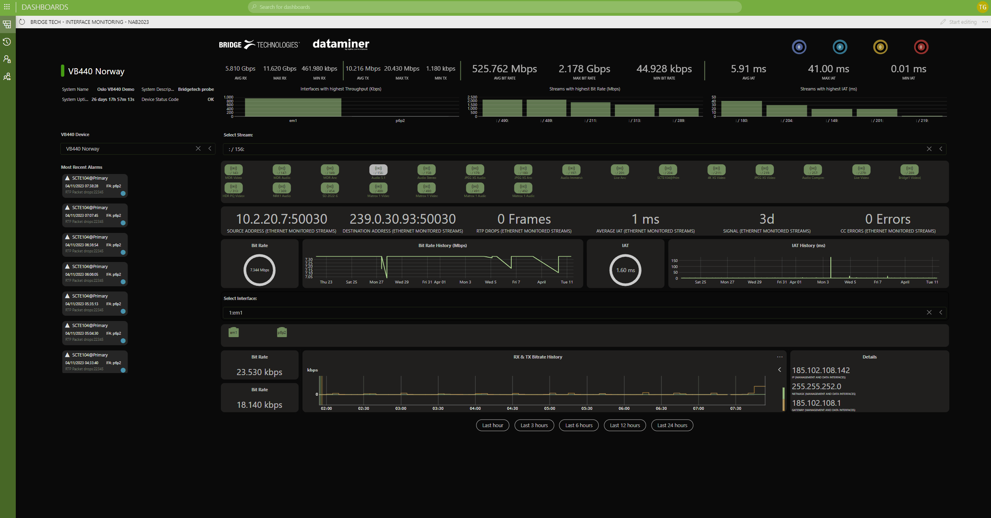Open the history clock sidebar icon

pyautogui.click(x=7, y=42)
